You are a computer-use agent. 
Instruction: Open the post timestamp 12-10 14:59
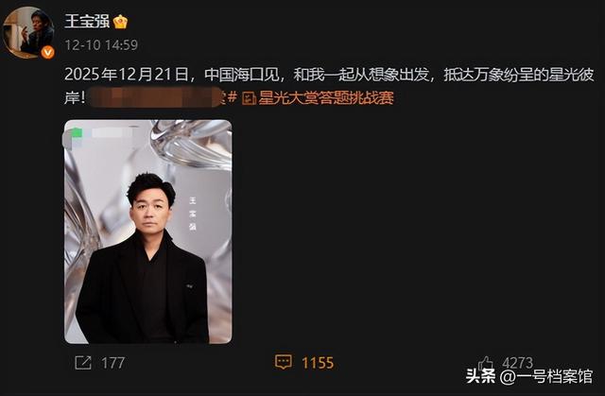click(101, 45)
